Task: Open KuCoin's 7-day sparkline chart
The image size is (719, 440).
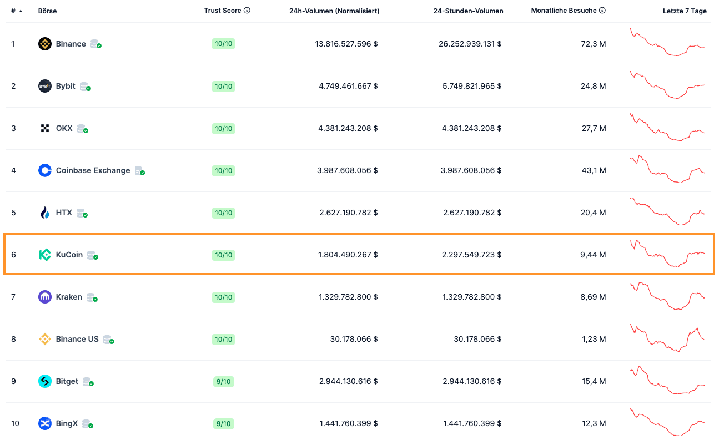Action: (667, 254)
